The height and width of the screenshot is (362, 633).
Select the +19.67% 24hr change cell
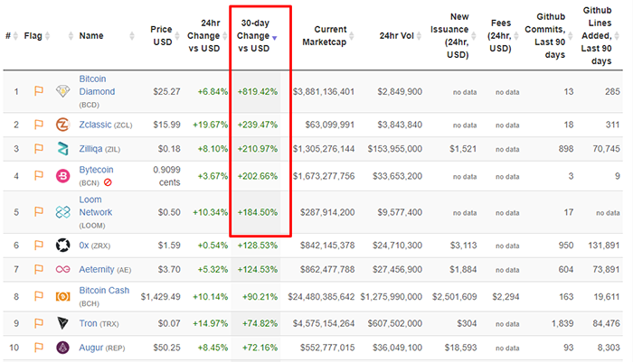(210, 125)
